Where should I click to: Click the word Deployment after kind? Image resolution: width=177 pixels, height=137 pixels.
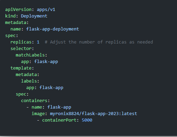coord(34,16)
